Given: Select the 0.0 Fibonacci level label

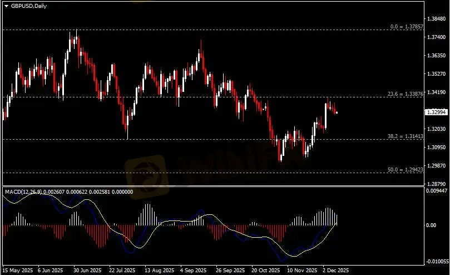Looking at the screenshot, I should coord(407,26).
